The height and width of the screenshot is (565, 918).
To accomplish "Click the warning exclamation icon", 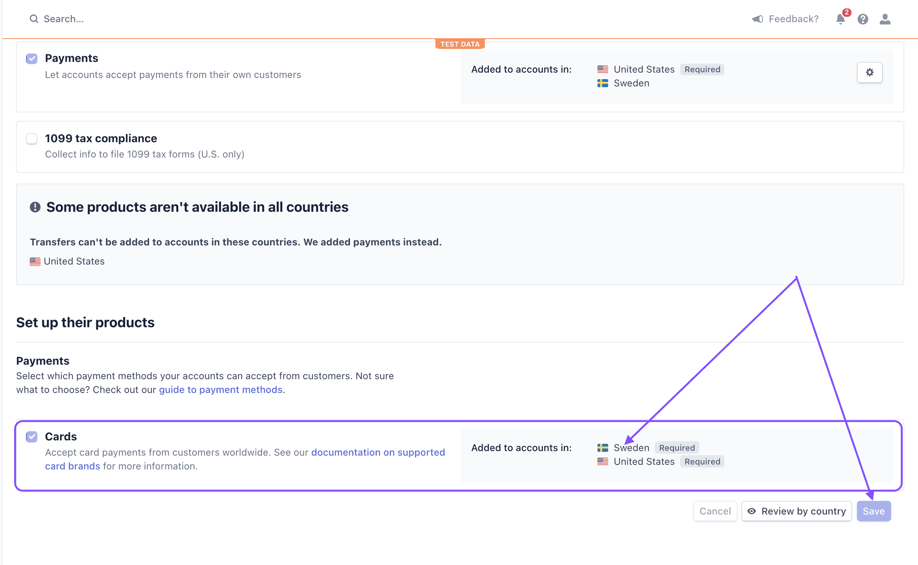I will (x=35, y=207).
